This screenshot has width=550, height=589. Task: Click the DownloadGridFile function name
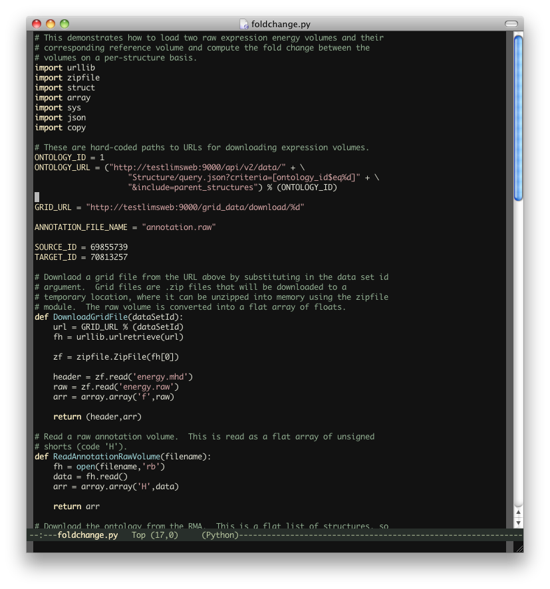coord(90,317)
